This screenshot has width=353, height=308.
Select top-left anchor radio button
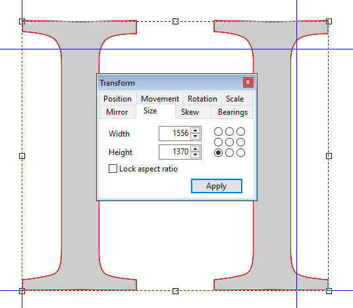pyautogui.click(x=218, y=131)
